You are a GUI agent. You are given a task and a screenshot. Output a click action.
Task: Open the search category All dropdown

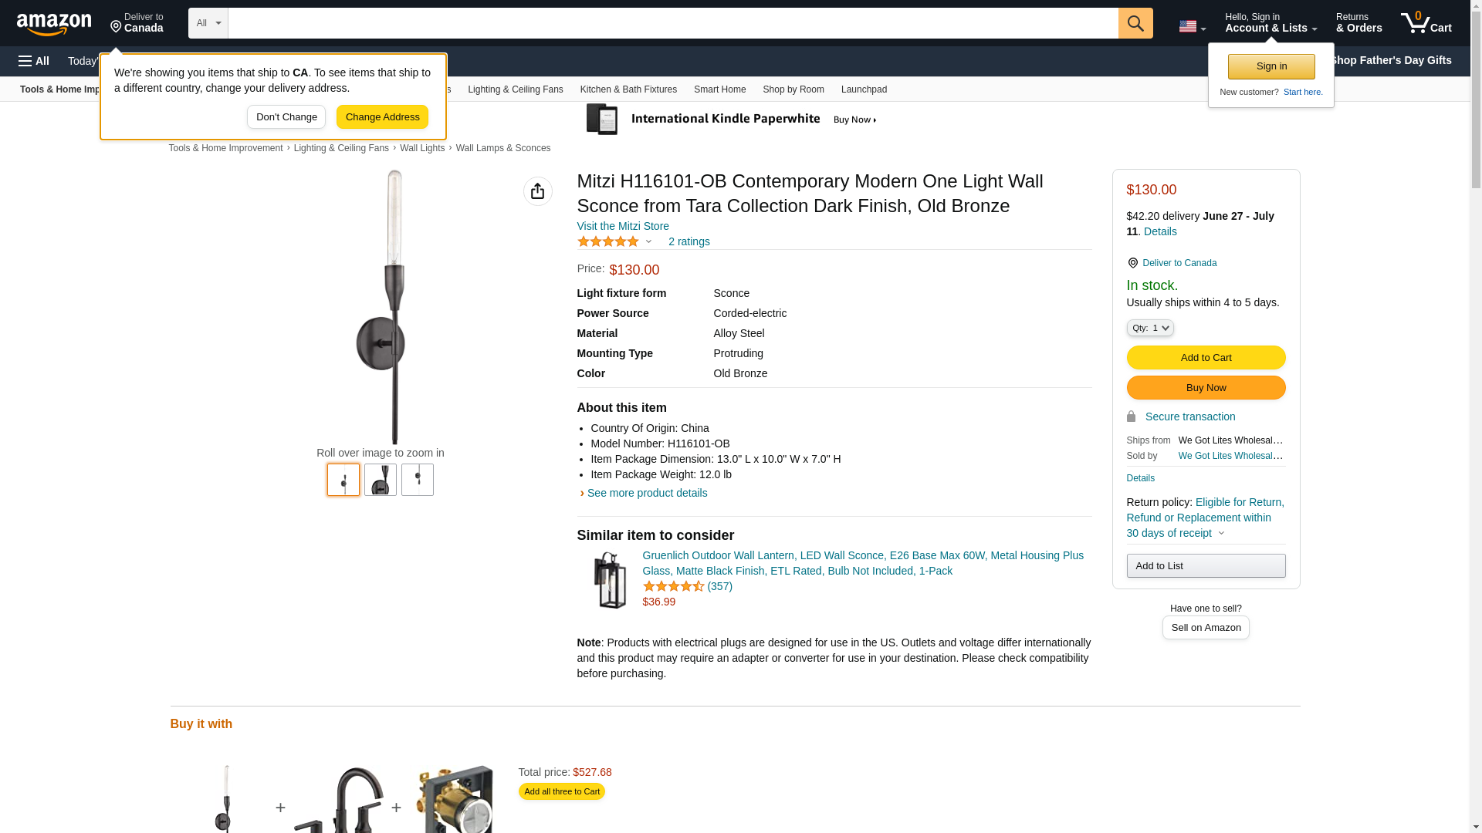[x=208, y=23]
